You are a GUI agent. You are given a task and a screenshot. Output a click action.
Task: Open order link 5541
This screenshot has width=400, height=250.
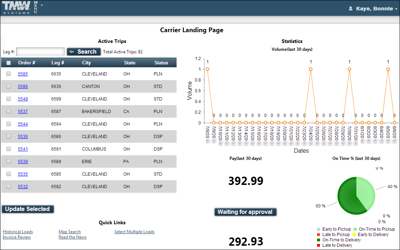(23, 149)
